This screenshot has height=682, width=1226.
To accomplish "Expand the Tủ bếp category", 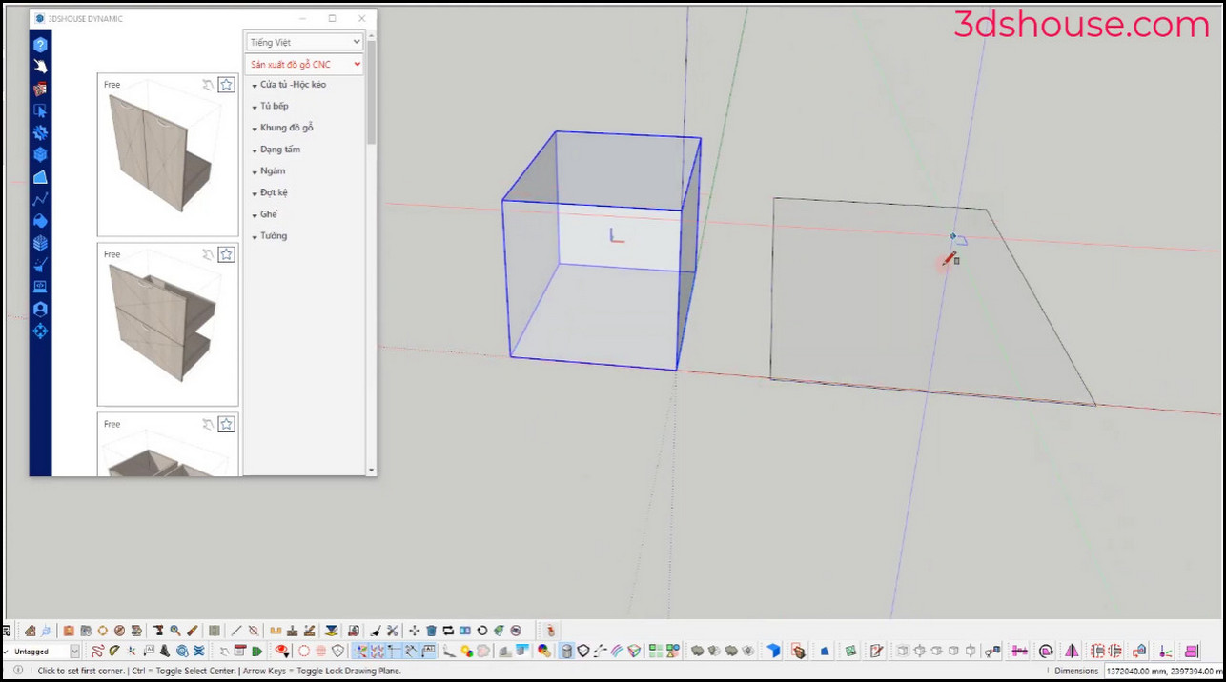I will [x=274, y=106].
